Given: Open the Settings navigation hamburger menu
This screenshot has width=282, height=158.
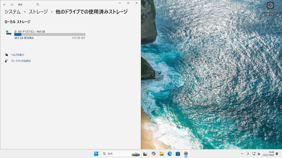Looking at the screenshot, I should point(12,4).
